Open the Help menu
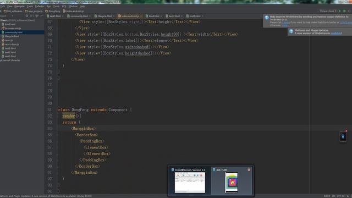The width and height of the screenshot is (352, 198). click(82, 7)
